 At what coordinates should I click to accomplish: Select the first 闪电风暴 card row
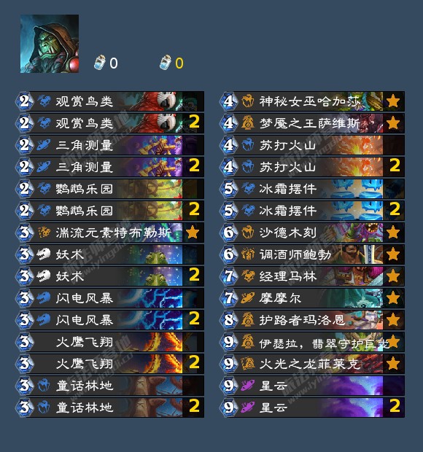pos(110,298)
